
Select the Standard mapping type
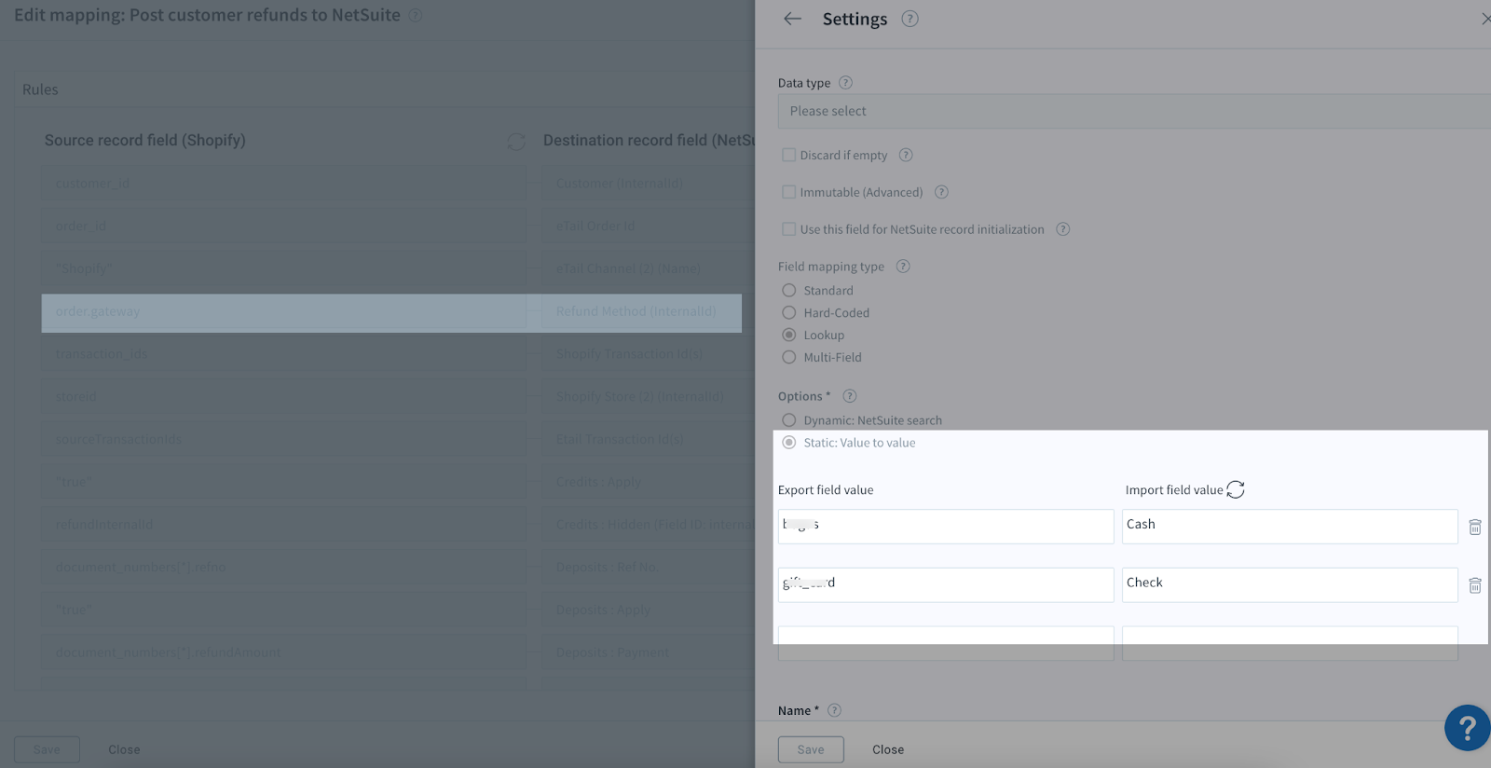(x=788, y=291)
